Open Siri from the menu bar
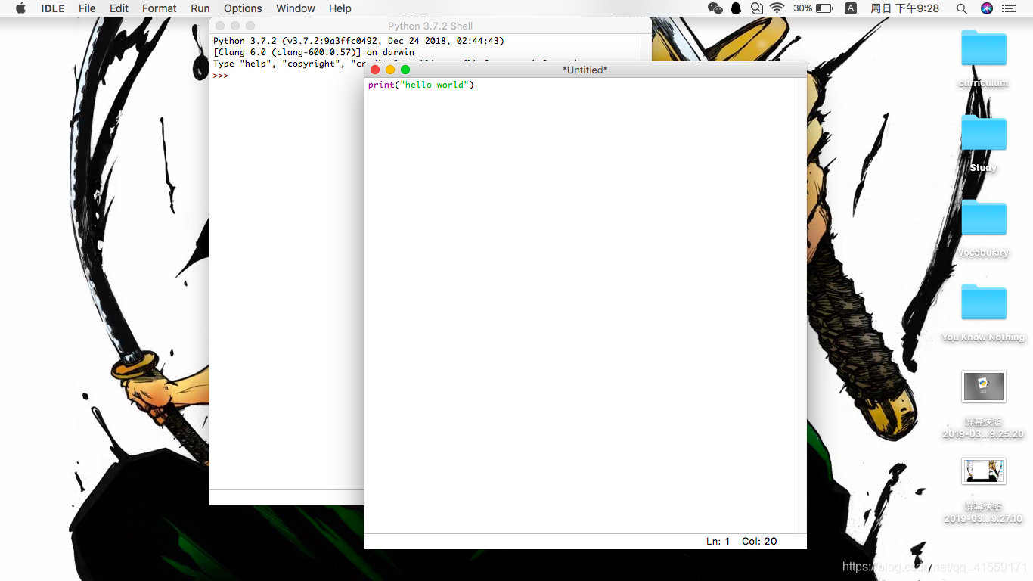1033x581 pixels. coord(986,8)
